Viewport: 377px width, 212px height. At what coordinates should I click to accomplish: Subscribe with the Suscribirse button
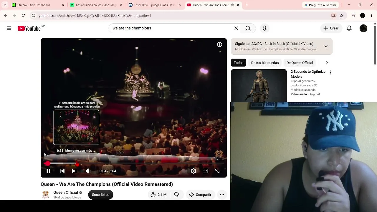pos(101,195)
